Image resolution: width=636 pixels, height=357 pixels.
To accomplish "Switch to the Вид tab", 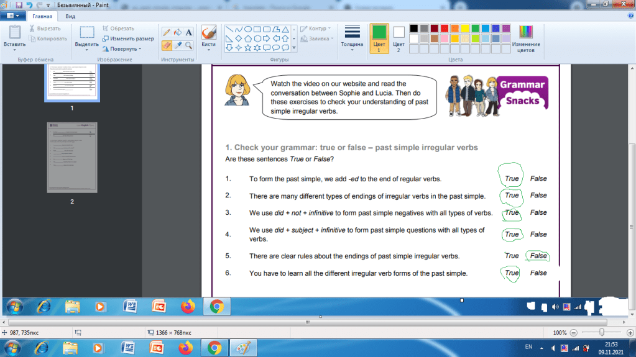I will tap(71, 16).
